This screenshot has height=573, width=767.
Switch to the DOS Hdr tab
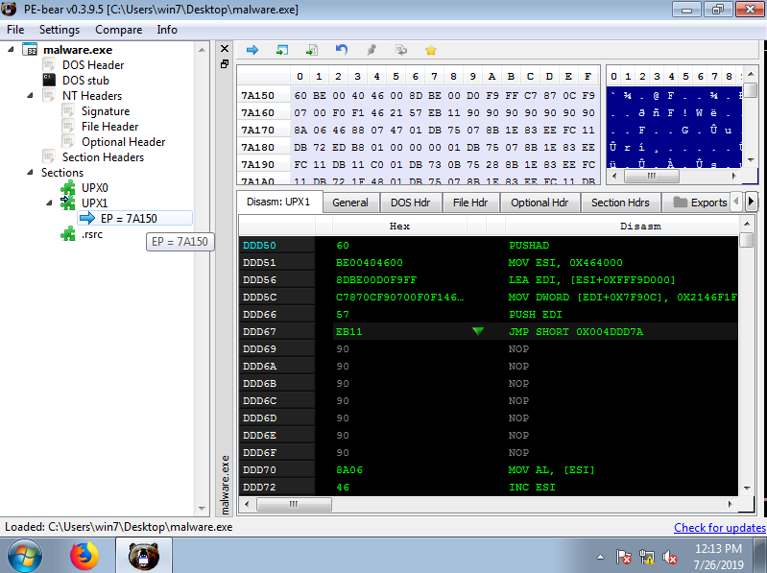tap(411, 203)
